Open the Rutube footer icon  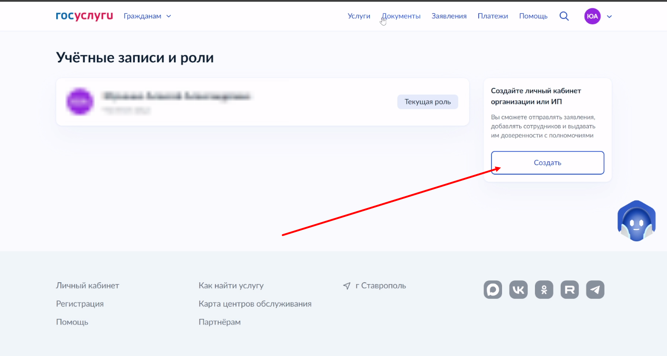click(x=569, y=289)
